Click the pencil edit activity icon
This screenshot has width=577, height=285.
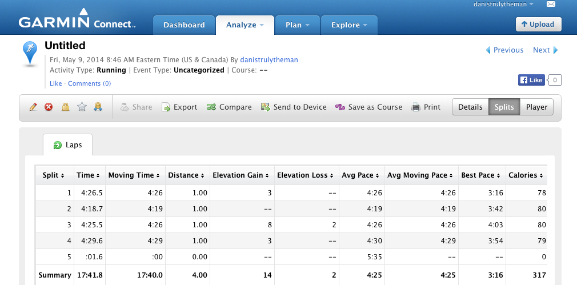click(33, 107)
